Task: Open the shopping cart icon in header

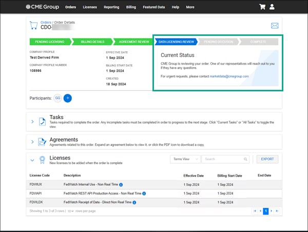Action: (263, 7)
